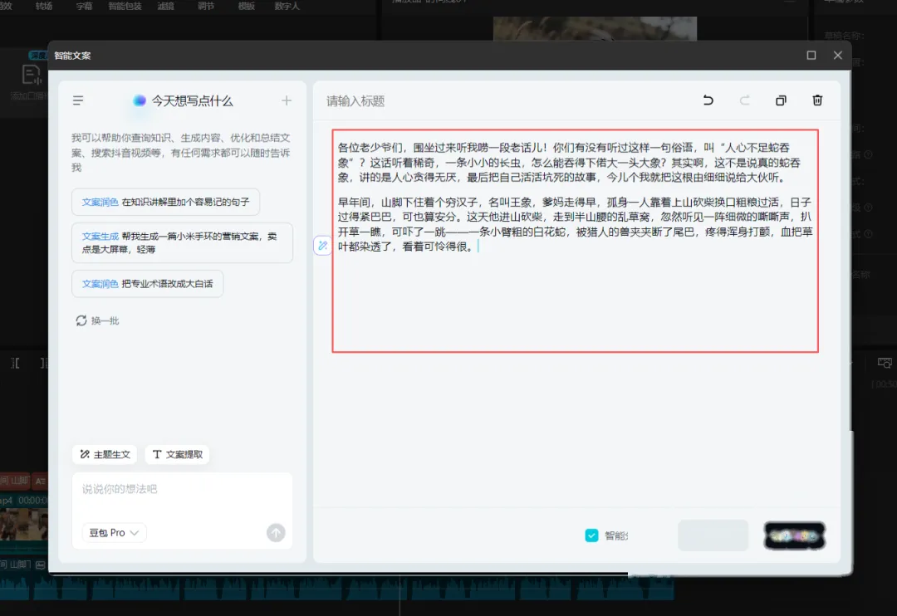This screenshot has height=616, width=897.
Task: Click the paragraph starting 各位老少爷们
Action: (x=570, y=163)
